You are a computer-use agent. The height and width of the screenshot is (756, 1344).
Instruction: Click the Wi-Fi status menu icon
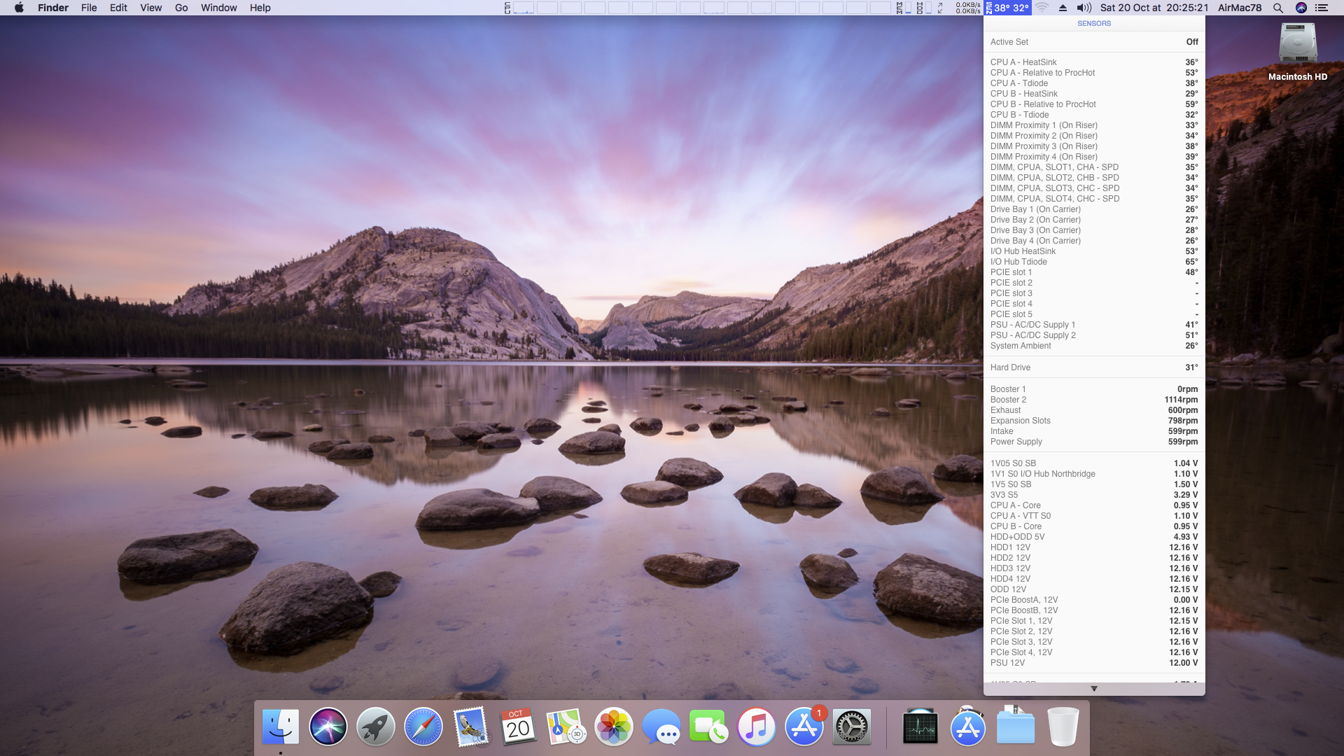point(1042,8)
